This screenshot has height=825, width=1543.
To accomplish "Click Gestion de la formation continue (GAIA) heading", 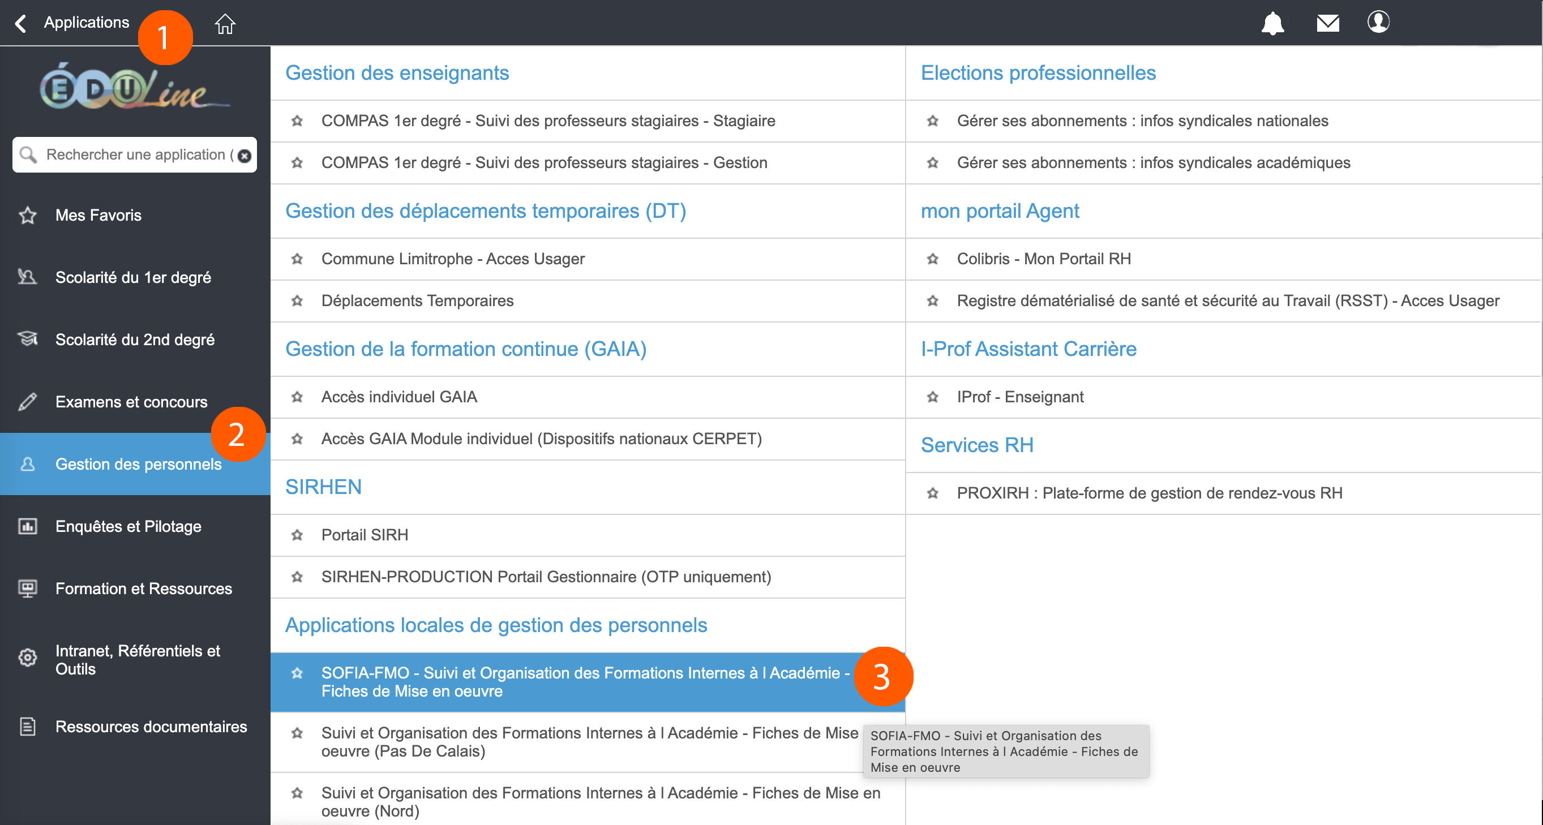I will [x=466, y=349].
